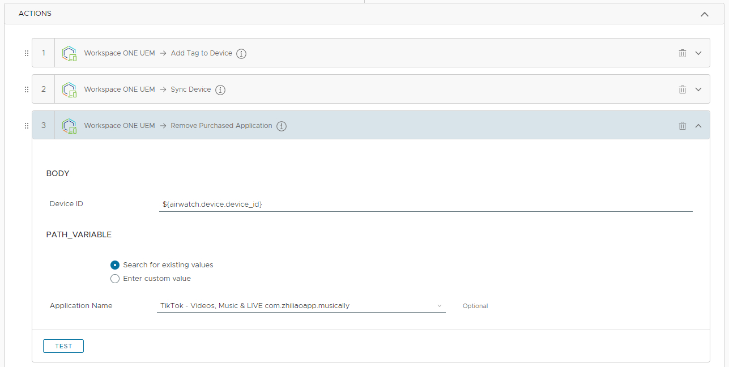
Task: Click drag handle of action 3
Action: (26, 126)
